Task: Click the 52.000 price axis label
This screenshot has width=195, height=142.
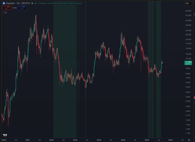Action: (188, 15)
